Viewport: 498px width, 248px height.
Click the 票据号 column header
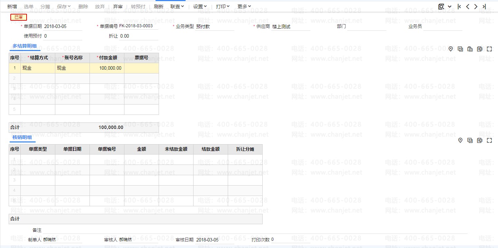tap(141, 58)
